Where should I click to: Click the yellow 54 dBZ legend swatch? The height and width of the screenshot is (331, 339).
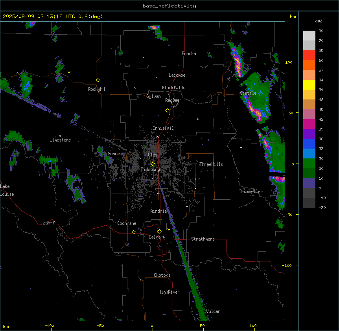309,85
